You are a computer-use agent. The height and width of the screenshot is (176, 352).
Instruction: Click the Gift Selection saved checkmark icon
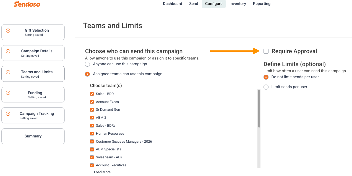(x=8, y=31)
